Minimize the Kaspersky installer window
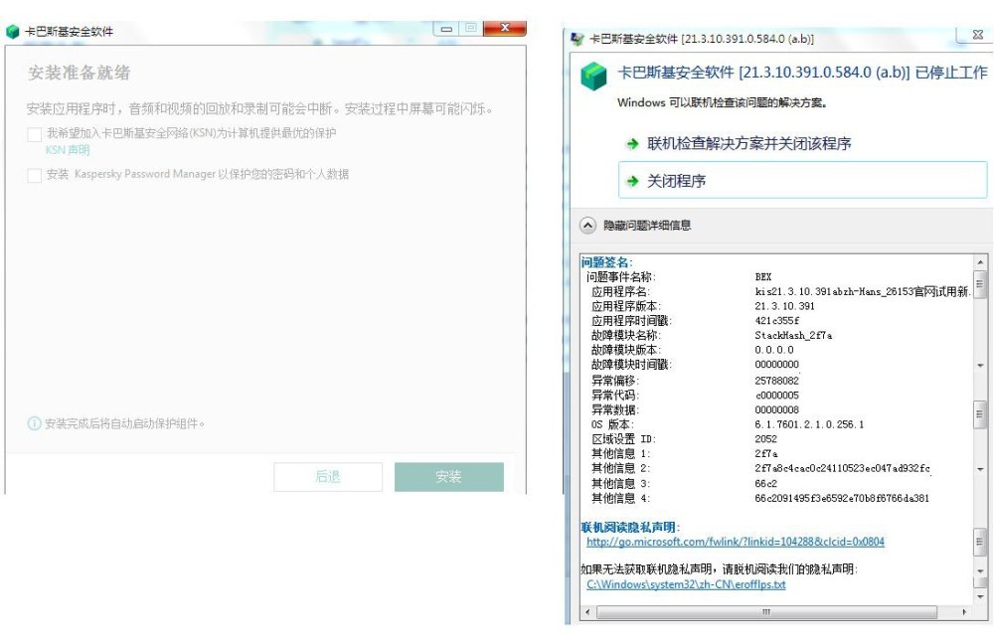 [446, 28]
